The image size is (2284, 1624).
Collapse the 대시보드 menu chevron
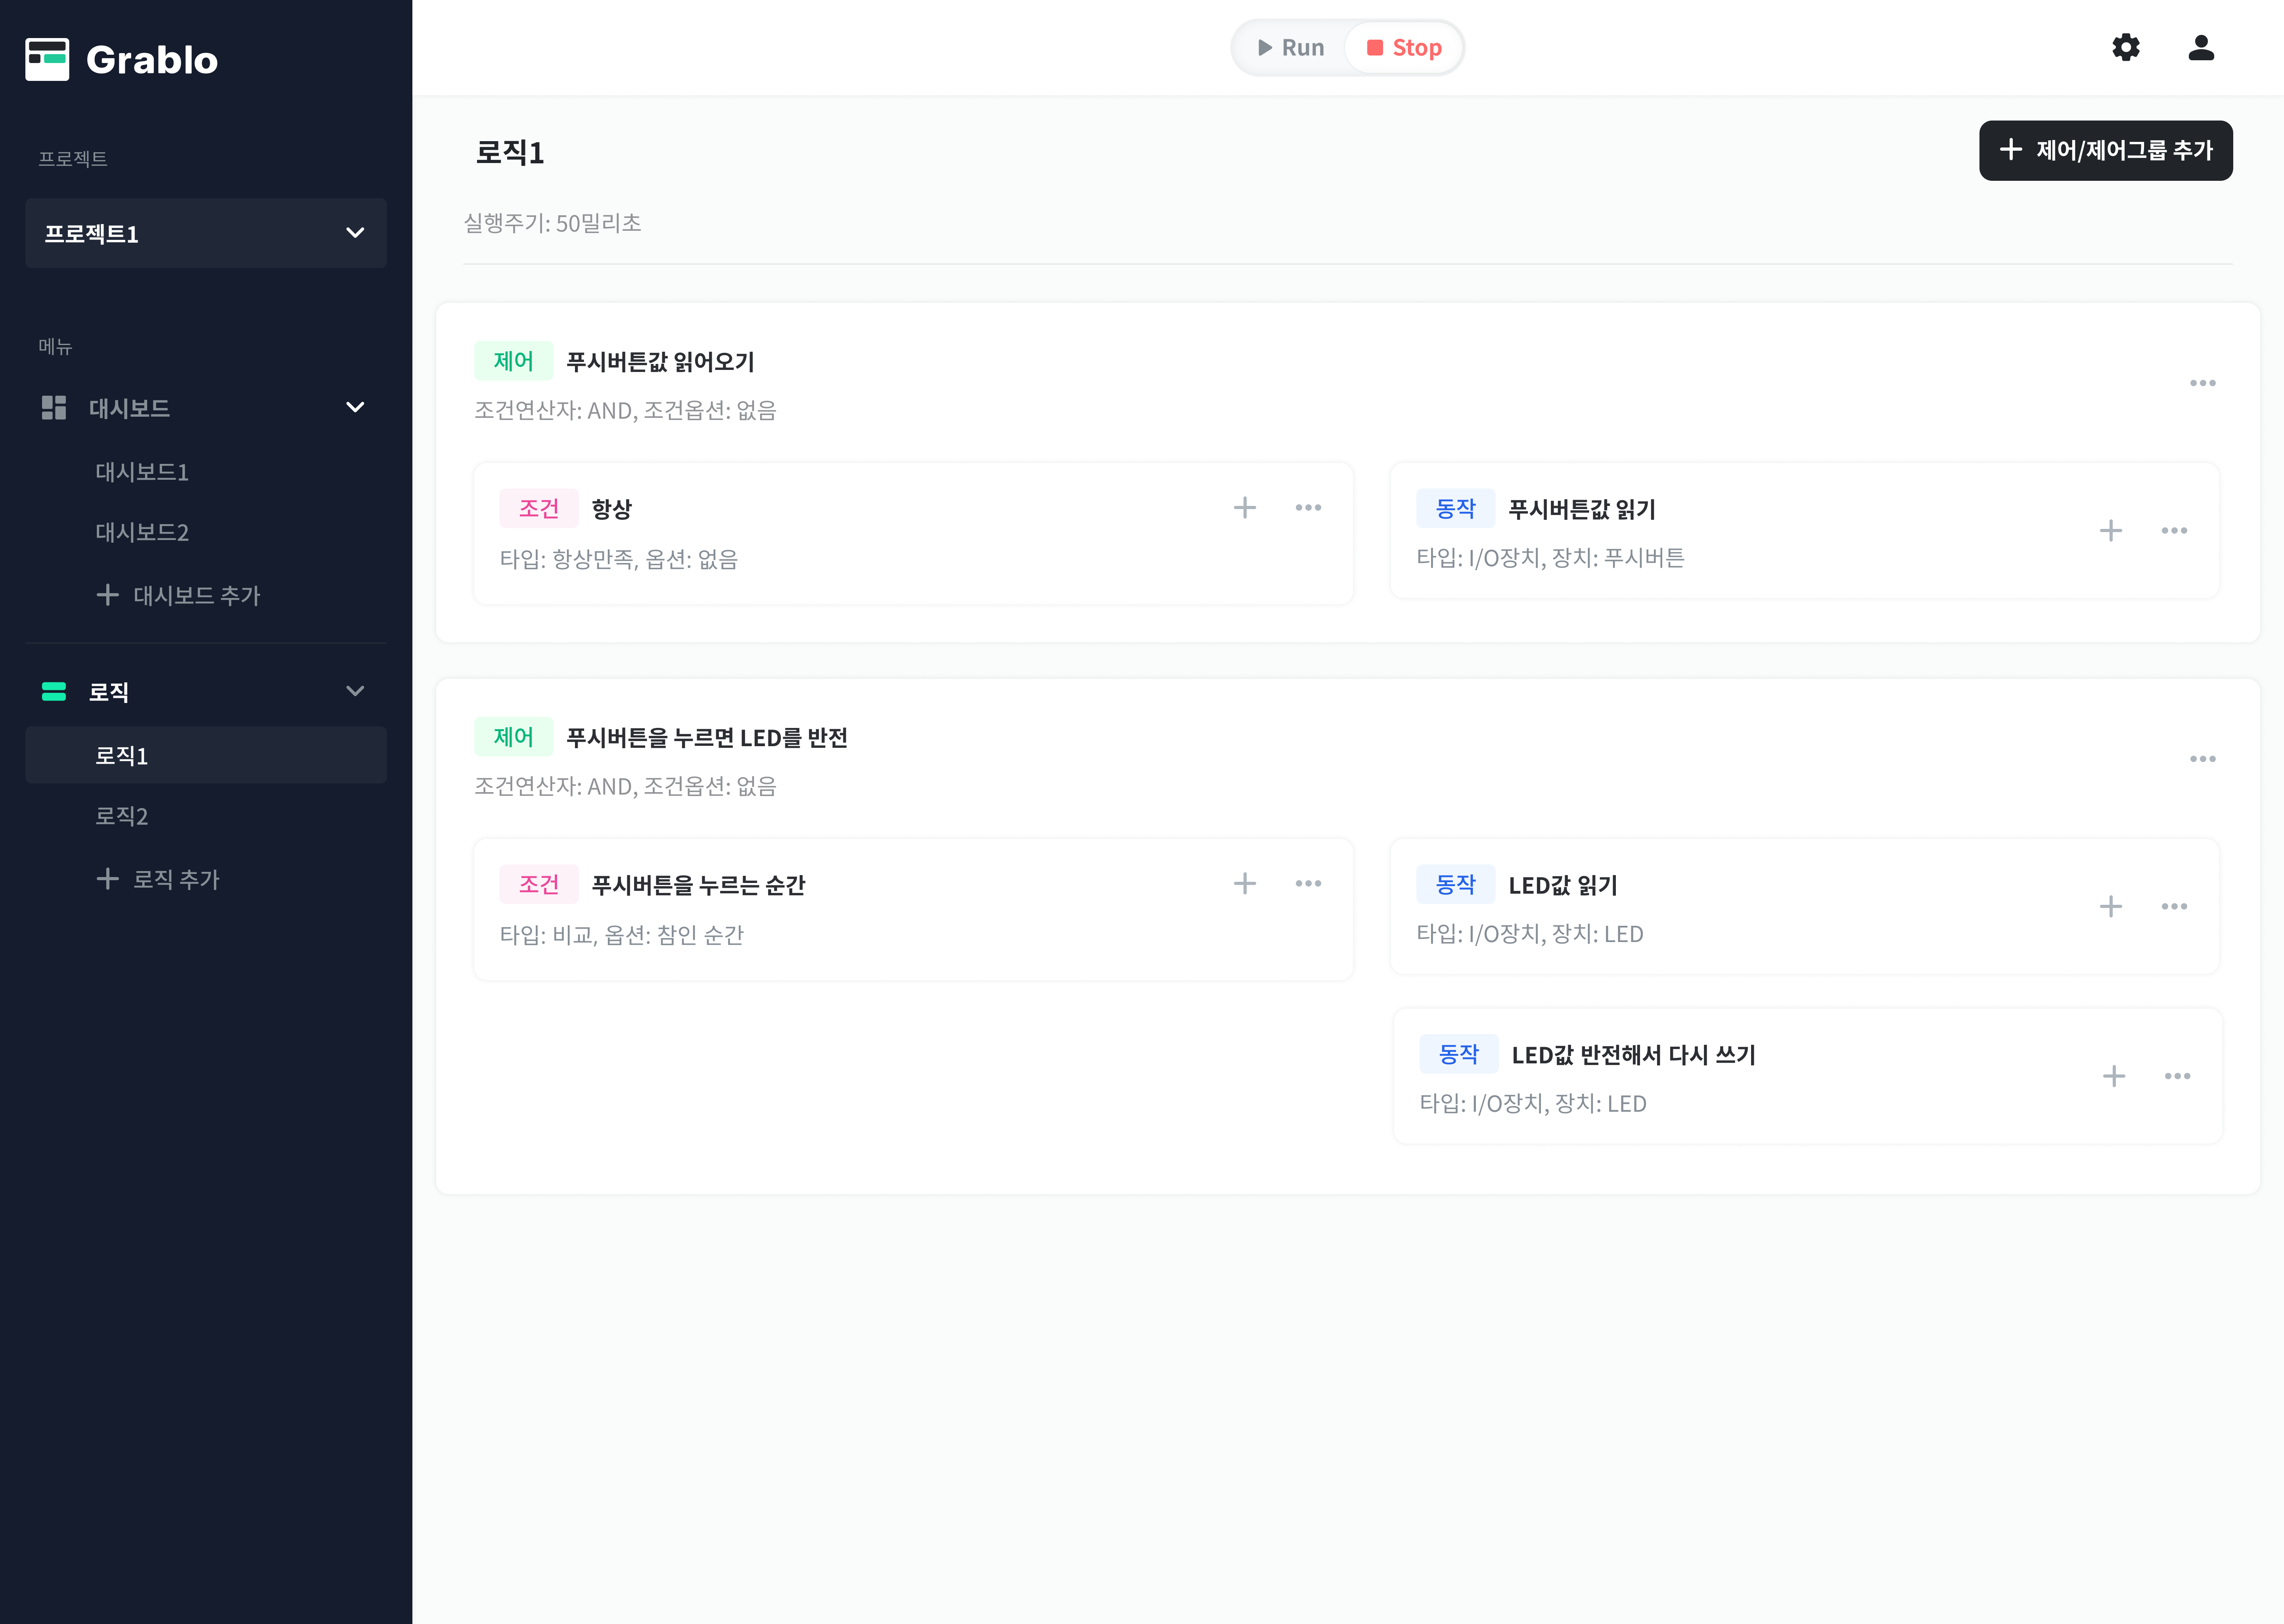click(355, 408)
